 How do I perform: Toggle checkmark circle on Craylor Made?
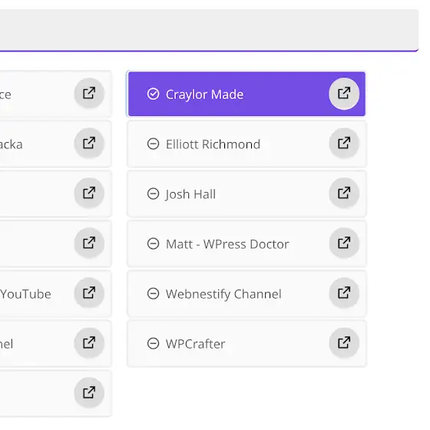[153, 94]
